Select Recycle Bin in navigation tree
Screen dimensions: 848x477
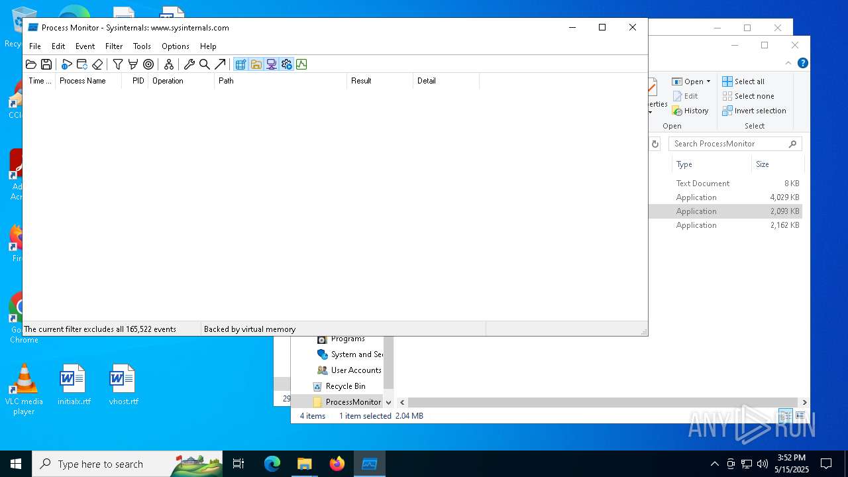[x=339, y=386]
